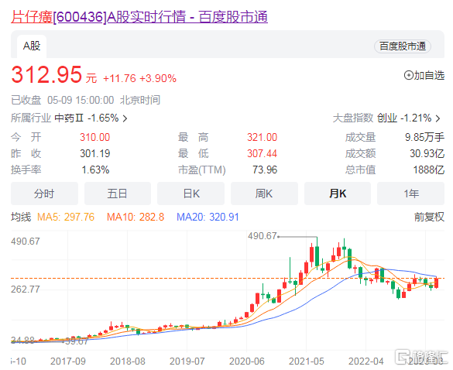Open the 前复权 adjustment dropdown
The image size is (453, 370).
pyautogui.click(x=429, y=217)
